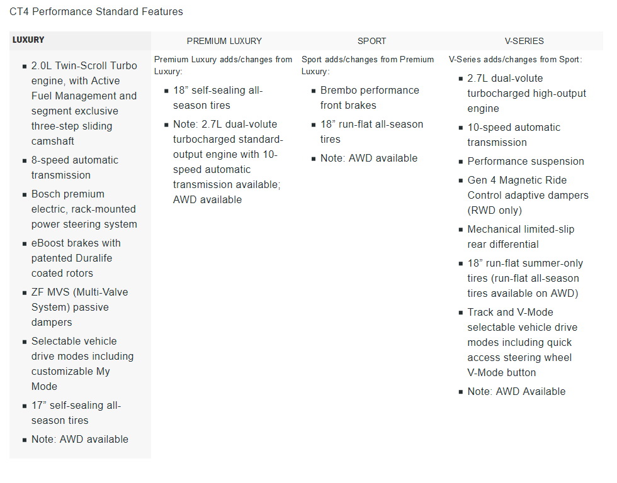The width and height of the screenshot is (617, 483).
Task: Select the LUXURY tab
Action: point(29,40)
